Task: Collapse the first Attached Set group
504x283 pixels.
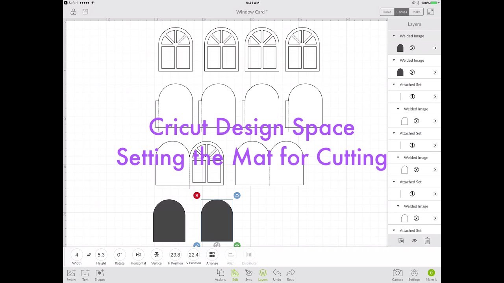Action: pos(394,85)
